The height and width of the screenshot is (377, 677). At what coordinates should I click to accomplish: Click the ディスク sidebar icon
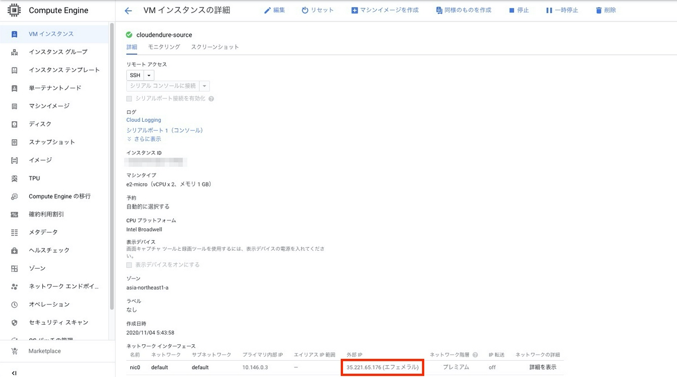[x=15, y=124]
